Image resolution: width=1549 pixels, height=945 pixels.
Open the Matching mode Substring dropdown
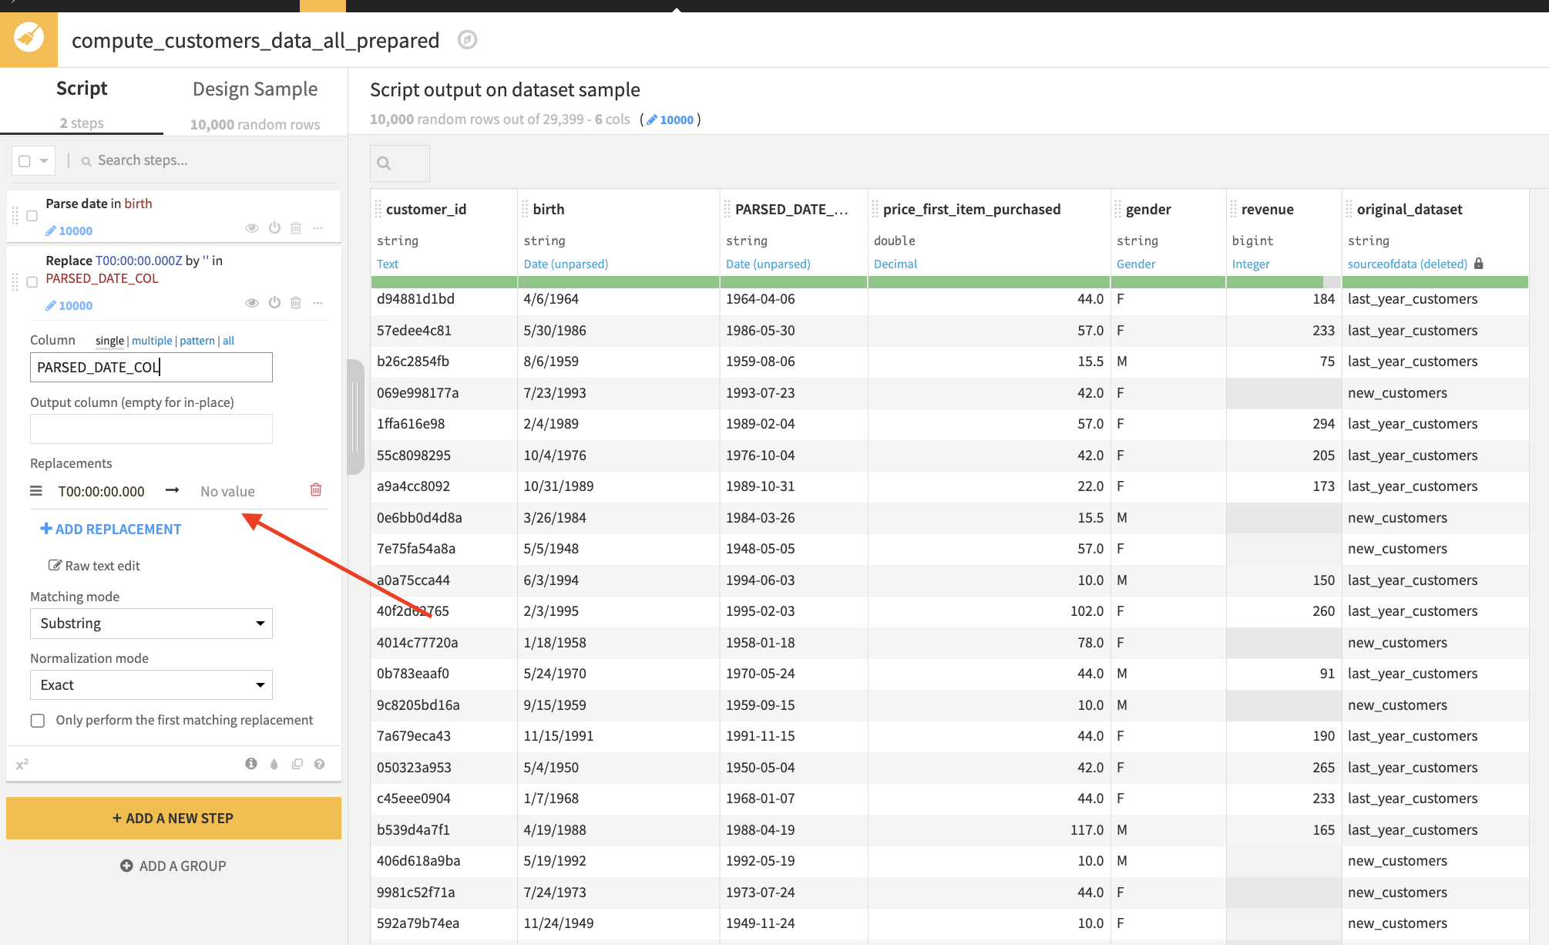coord(151,624)
